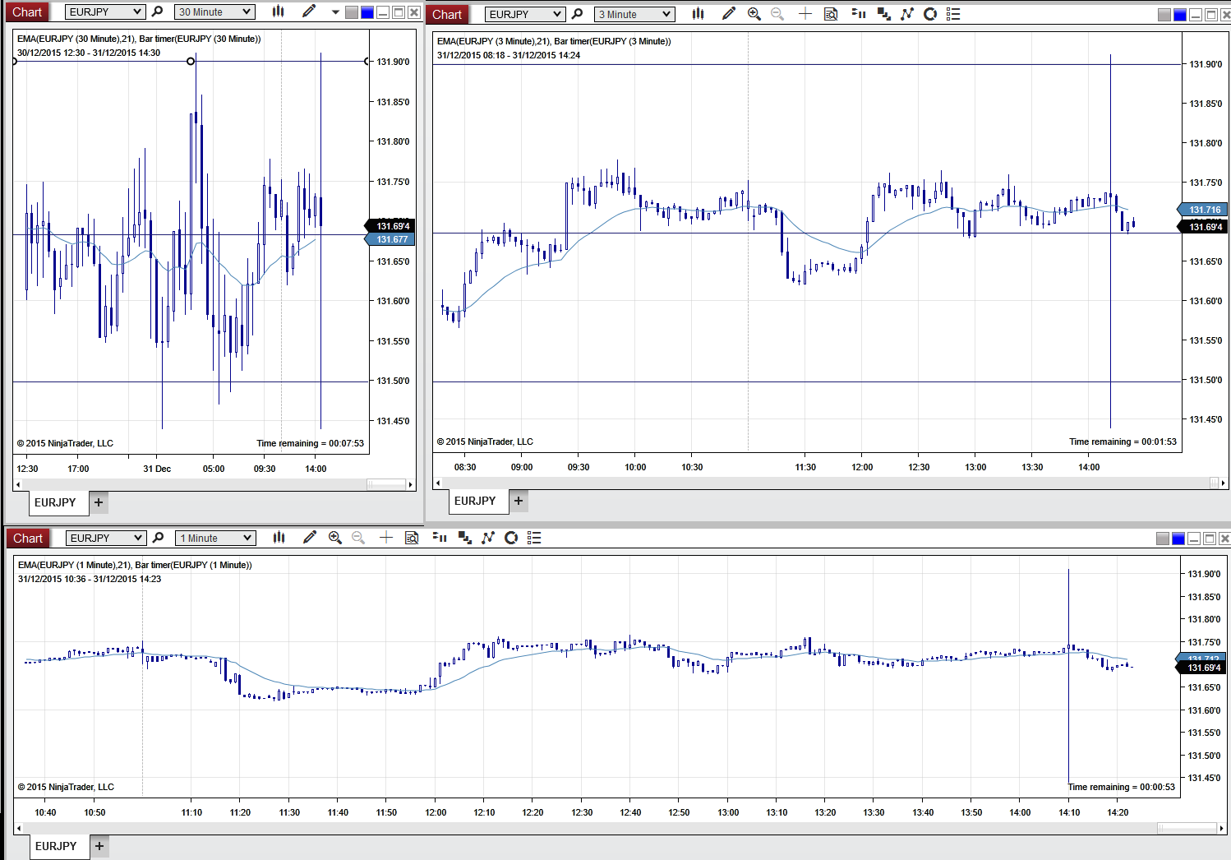1231x860 pixels.
Task: Click the Chart label of the 30 Minute window
Action: click(27, 12)
